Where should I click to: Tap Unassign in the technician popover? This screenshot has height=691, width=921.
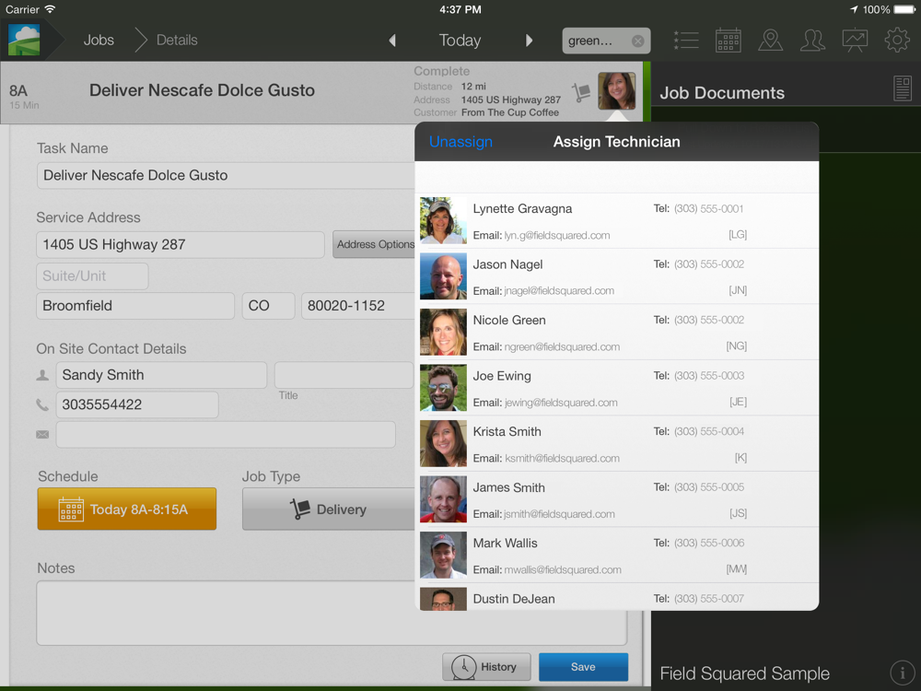coord(460,142)
